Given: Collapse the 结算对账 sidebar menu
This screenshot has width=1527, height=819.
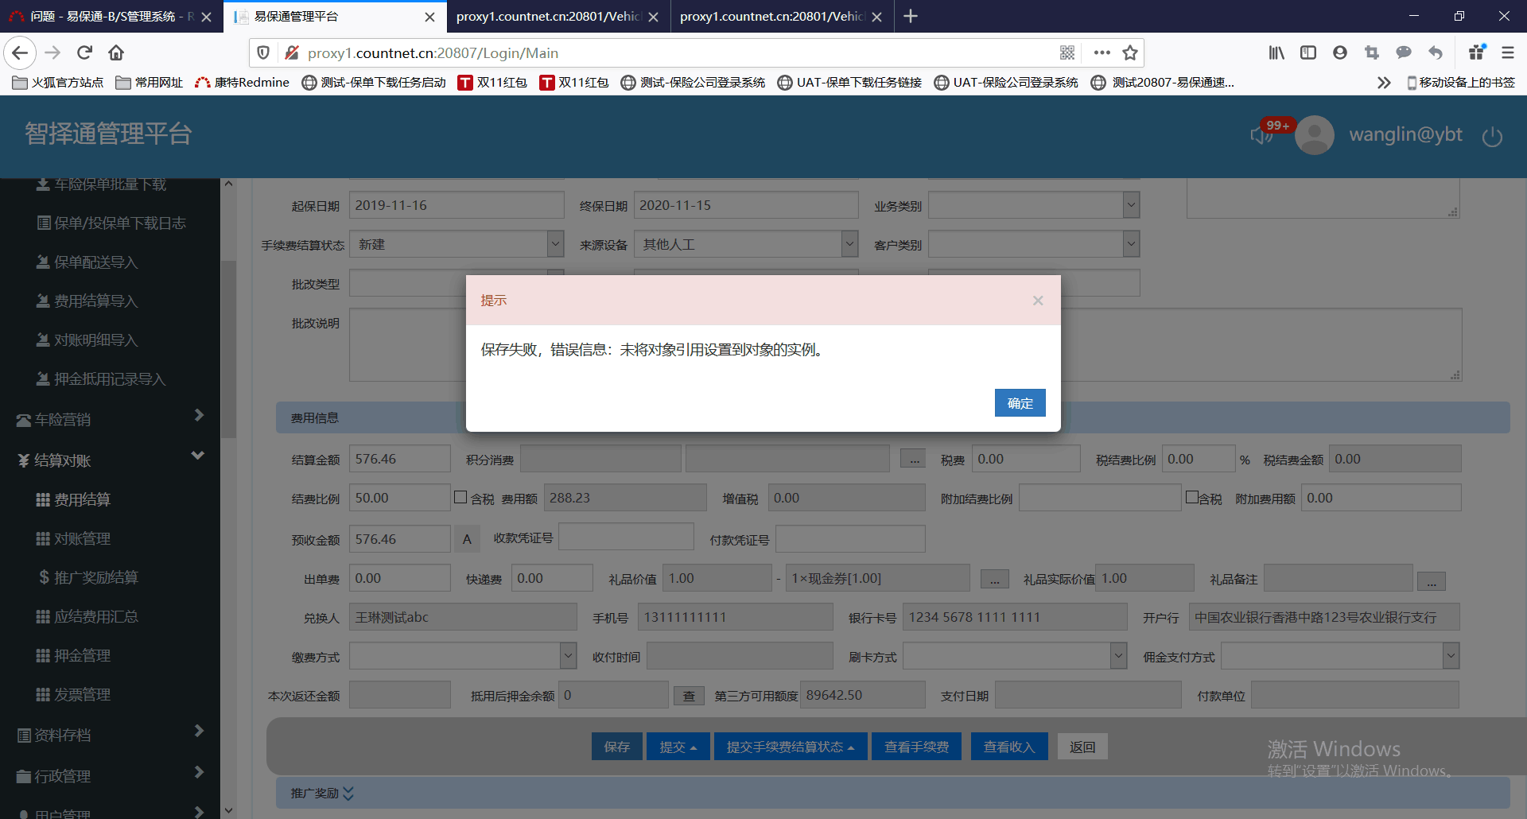Looking at the screenshot, I should pos(110,460).
